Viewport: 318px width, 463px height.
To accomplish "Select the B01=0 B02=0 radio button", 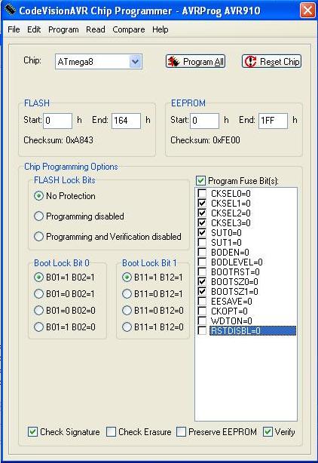I will click(x=38, y=311).
